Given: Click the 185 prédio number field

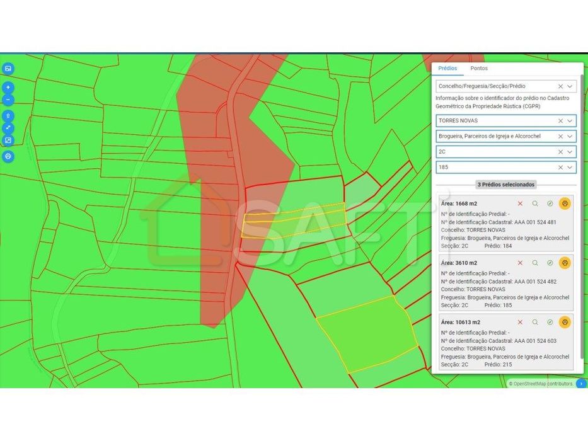Looking at the screenshot, I should point(506,167).
